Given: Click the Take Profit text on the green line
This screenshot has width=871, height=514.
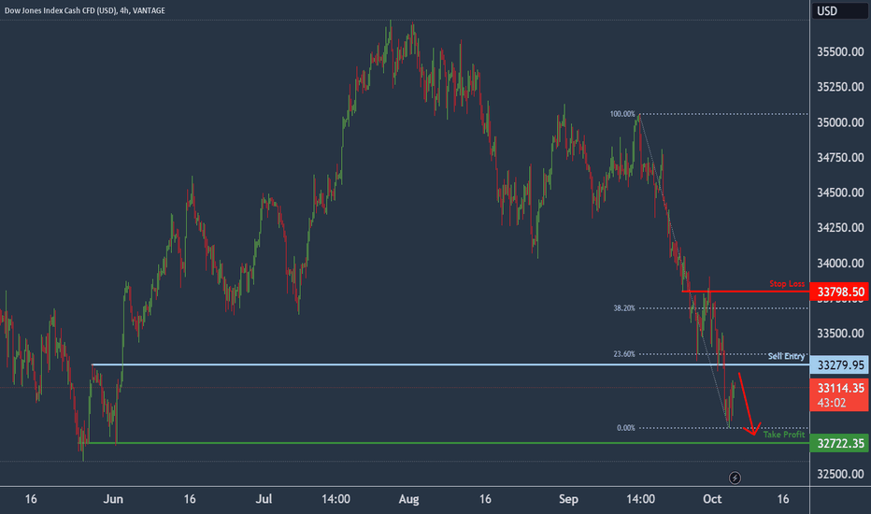Looking at the screenshot, I should 784,435.
